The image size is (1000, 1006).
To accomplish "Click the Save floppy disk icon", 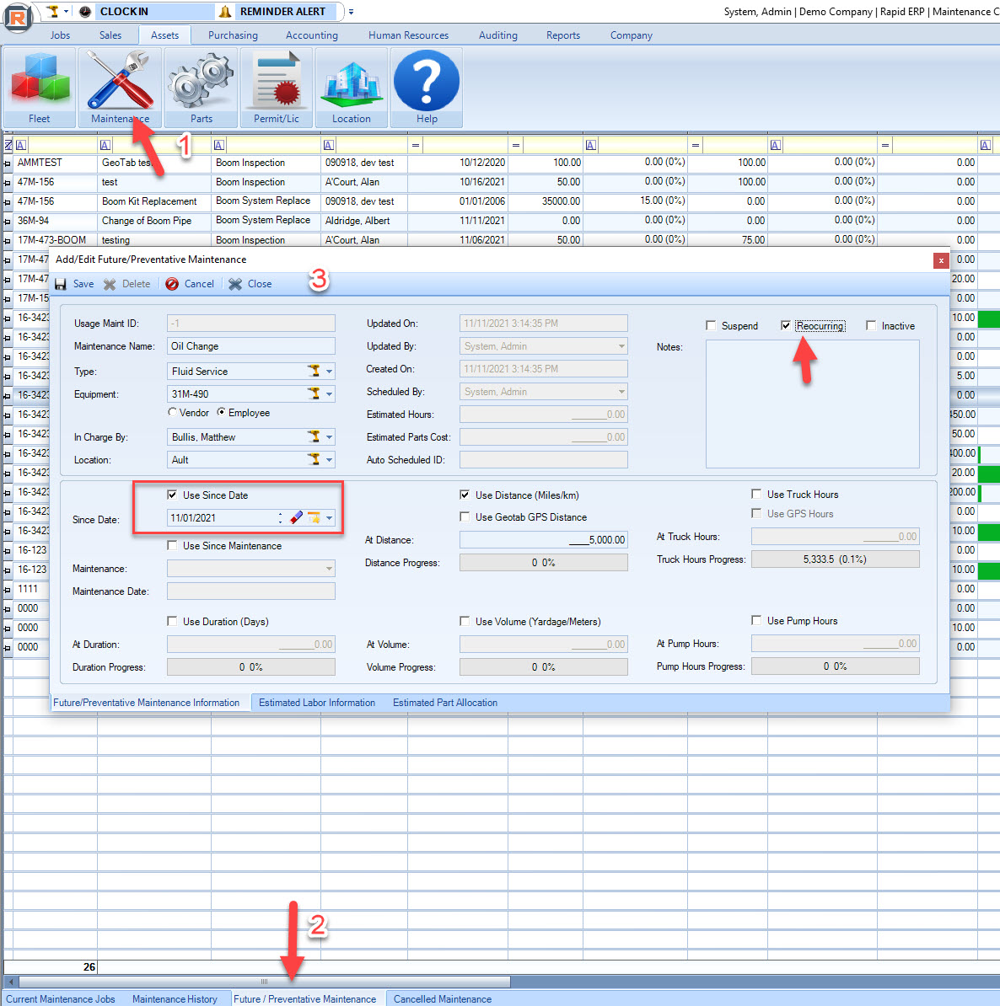I will coord(61,284).
